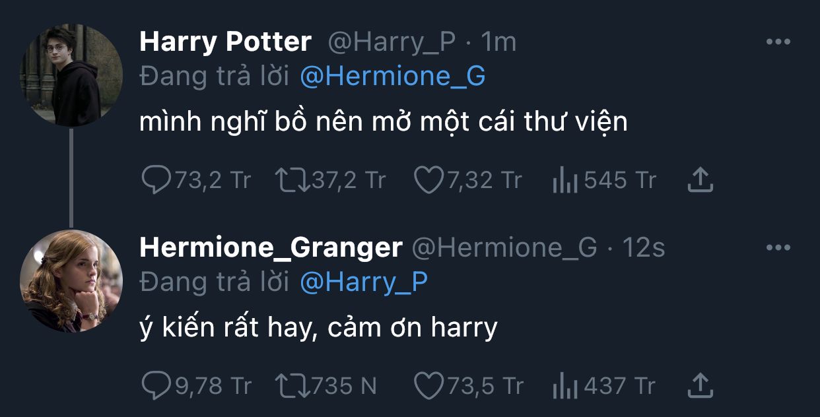Like Harry Potter's tweet
This screenshot has height=417, width=820.
(x=427, y=179)
